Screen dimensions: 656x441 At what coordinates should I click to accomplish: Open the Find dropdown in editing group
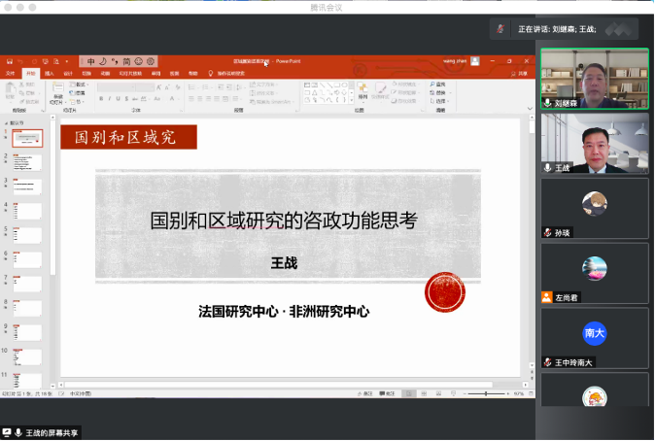click(x=439, y=85)
